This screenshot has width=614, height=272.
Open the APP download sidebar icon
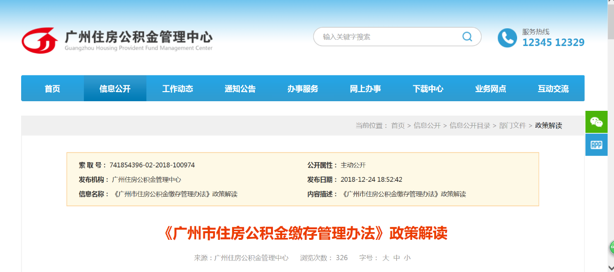(596, 145)
